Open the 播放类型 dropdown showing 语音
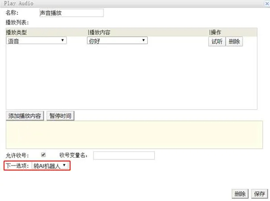Viewport: 270px width, 201px height. coord(36,41)
